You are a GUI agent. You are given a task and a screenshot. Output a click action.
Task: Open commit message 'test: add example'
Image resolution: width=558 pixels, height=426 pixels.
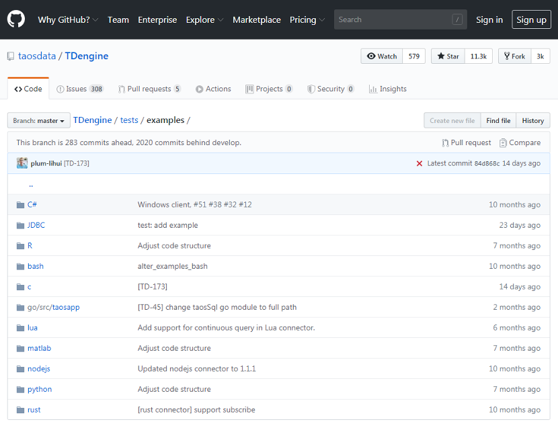167,226
